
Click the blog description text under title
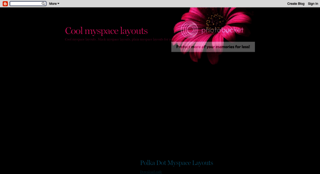pos(119,39)
